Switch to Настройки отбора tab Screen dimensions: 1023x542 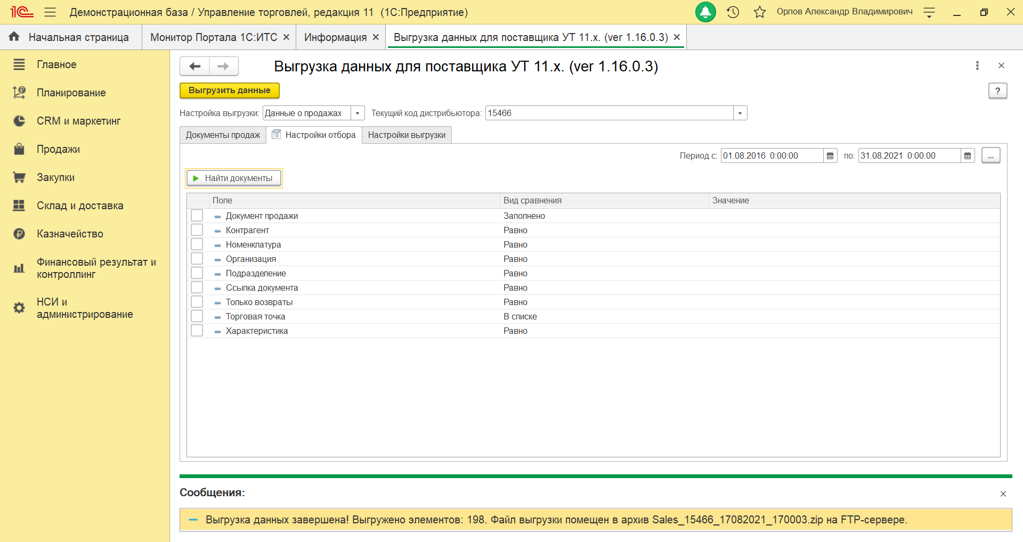(x=314, y=135)
